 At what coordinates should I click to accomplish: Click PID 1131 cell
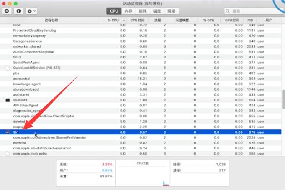[251, 30]
